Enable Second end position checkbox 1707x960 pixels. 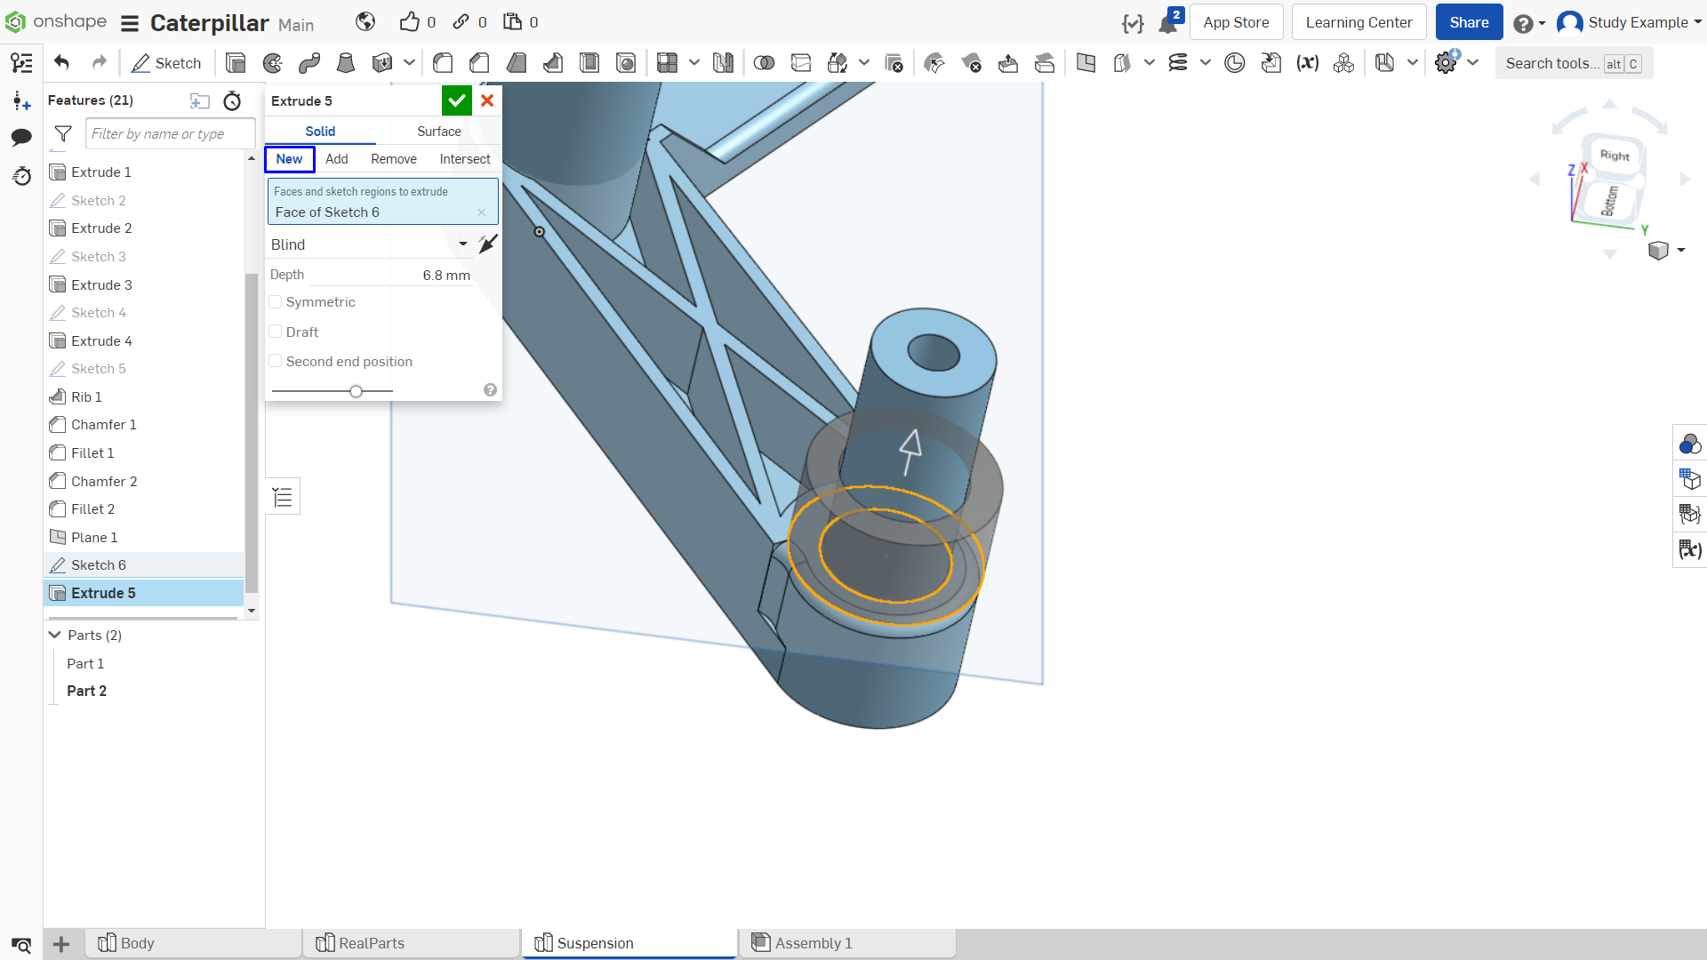pos(276,361)
